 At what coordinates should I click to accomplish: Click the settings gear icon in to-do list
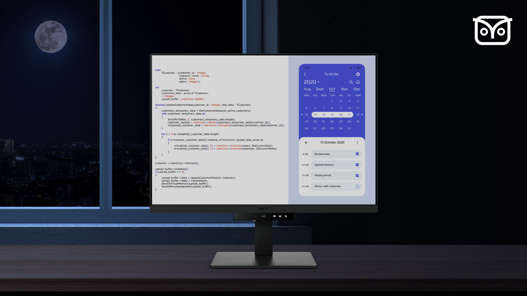pyautogui.click(x=358, y=74)
